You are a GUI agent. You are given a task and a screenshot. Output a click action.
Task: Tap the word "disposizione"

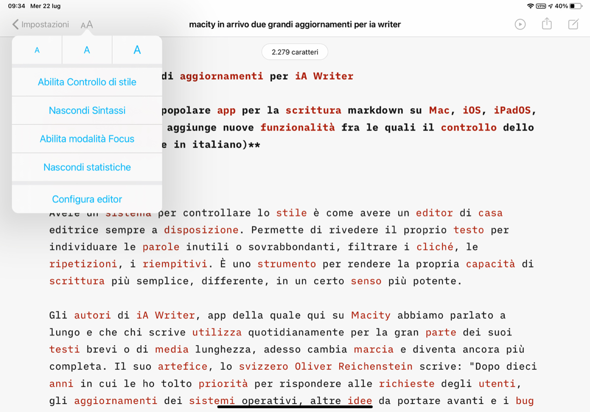tap(201, 230)
